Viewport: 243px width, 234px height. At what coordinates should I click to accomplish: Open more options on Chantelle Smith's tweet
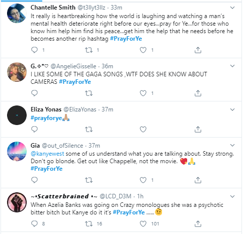[x=232, y=8]
